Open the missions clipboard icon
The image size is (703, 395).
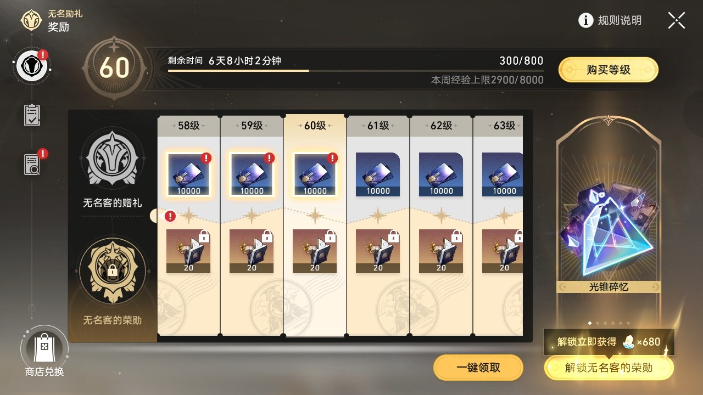pyautogui.click(x=32, y=114)
